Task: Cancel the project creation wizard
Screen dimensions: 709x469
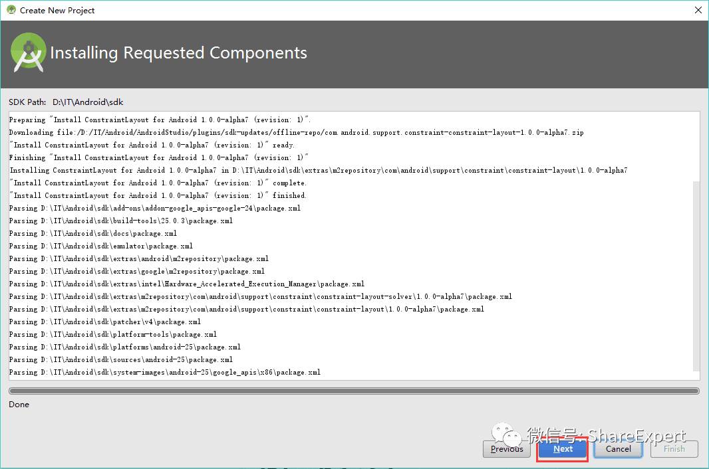Action: tap(618, 449)
